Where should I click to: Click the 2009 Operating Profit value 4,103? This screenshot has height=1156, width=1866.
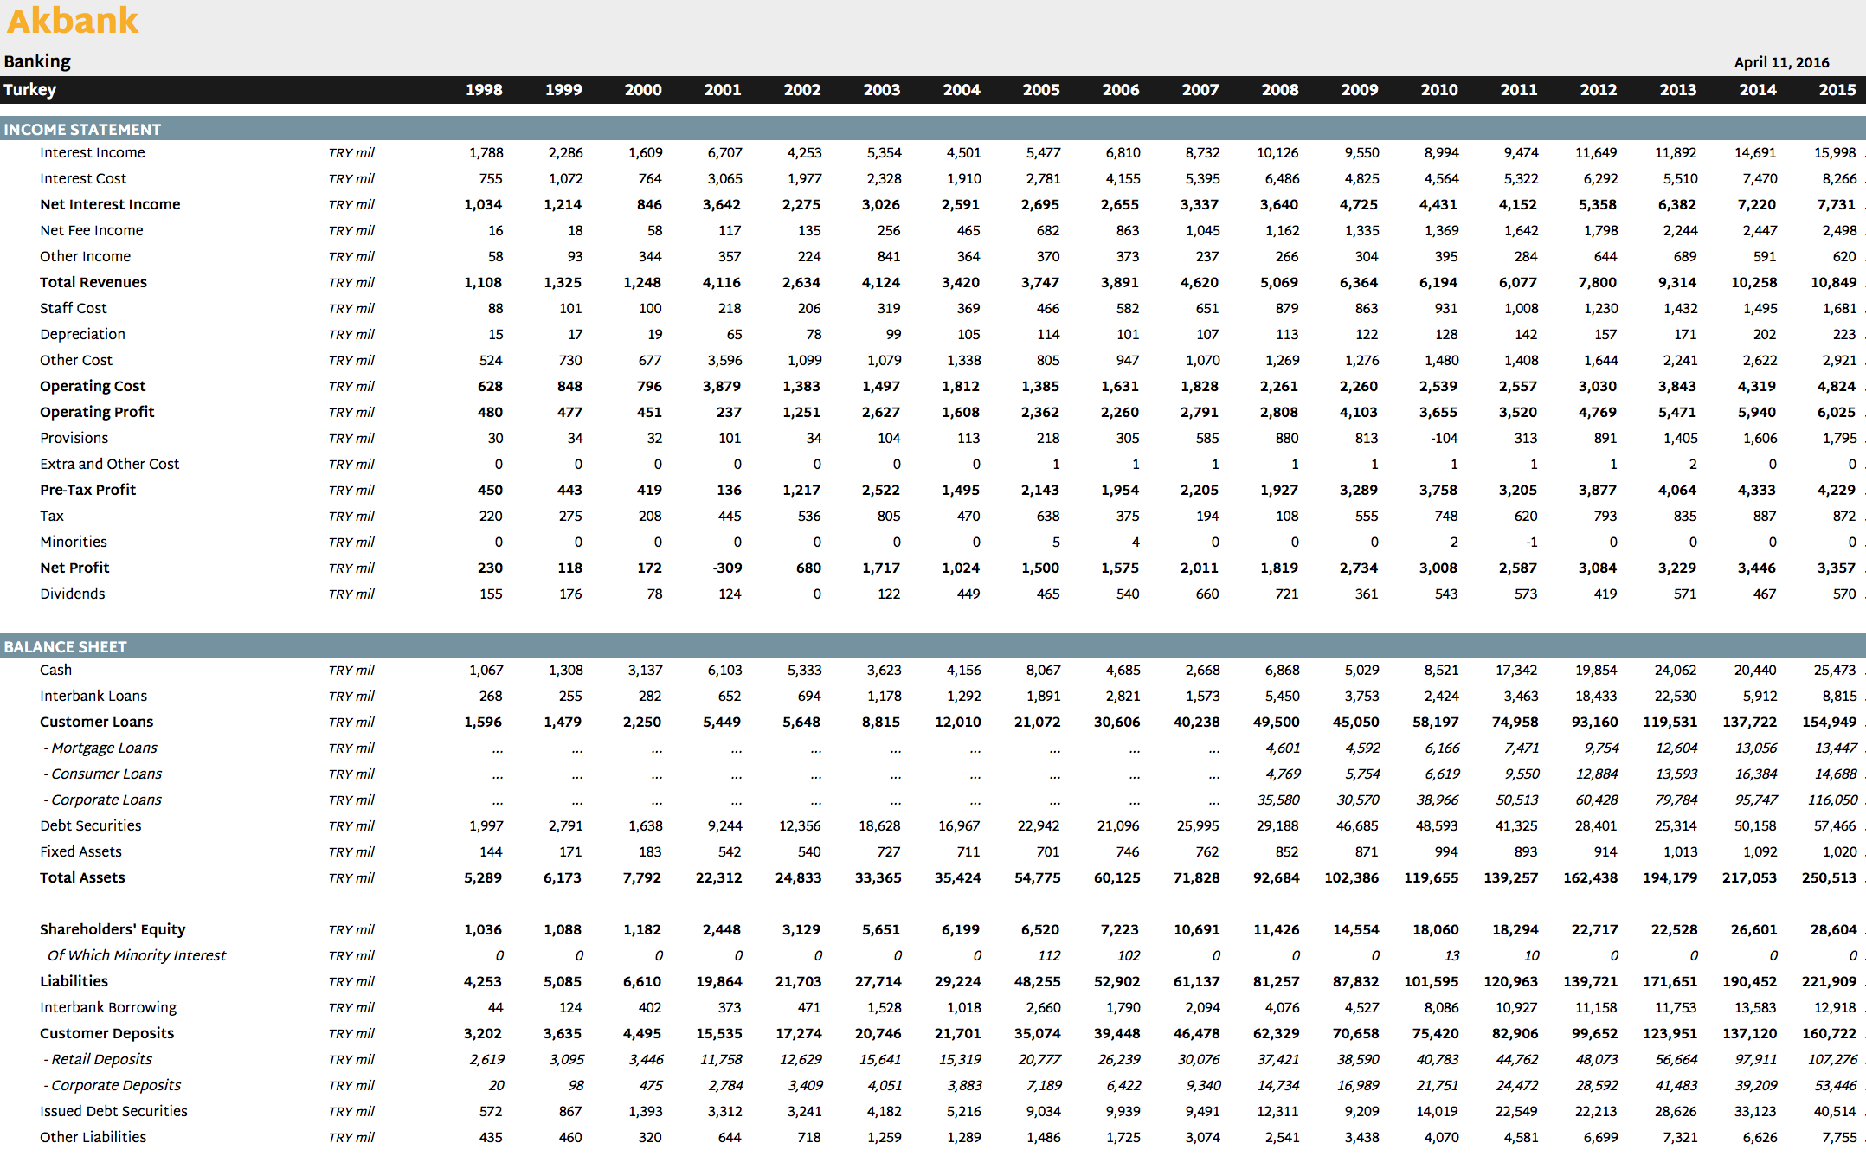click(x=1359, y=412)
